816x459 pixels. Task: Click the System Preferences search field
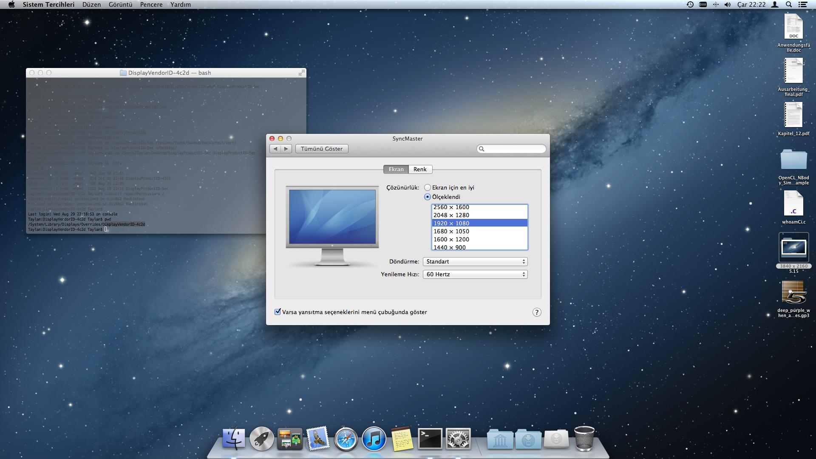[514, 149]
